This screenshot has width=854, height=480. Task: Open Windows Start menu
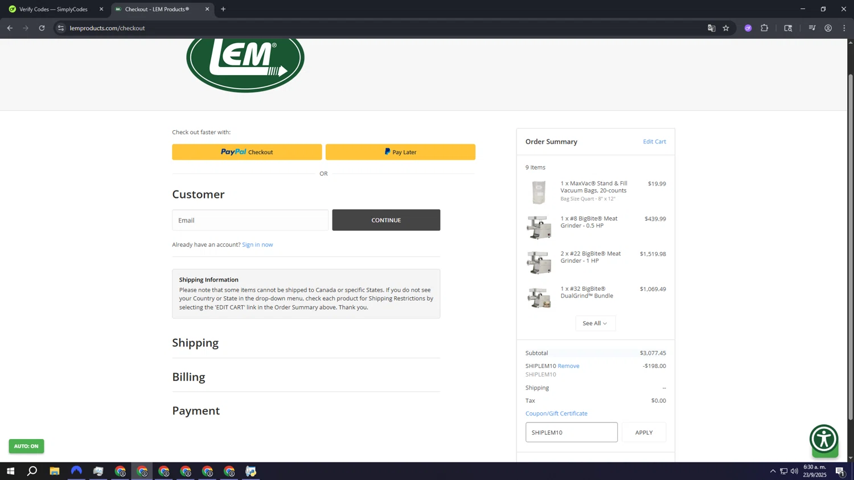click(x=10, y=471)
